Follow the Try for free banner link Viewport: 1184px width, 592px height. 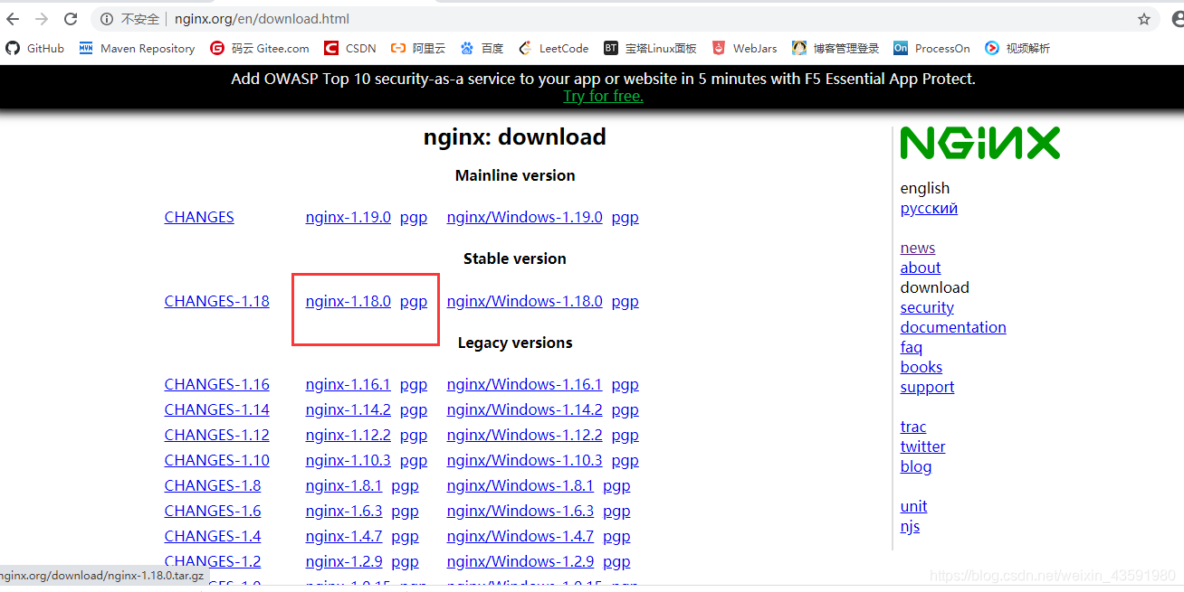(x=603, y=97)
